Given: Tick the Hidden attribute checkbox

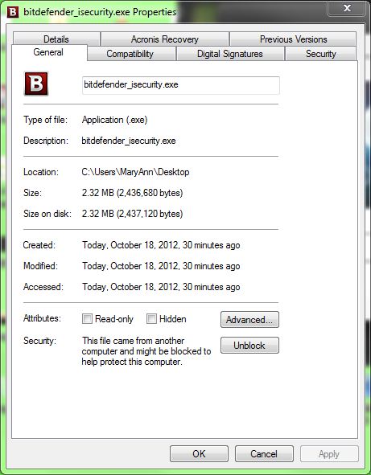Looking at the screenshot, I should [x=151, y=319].
